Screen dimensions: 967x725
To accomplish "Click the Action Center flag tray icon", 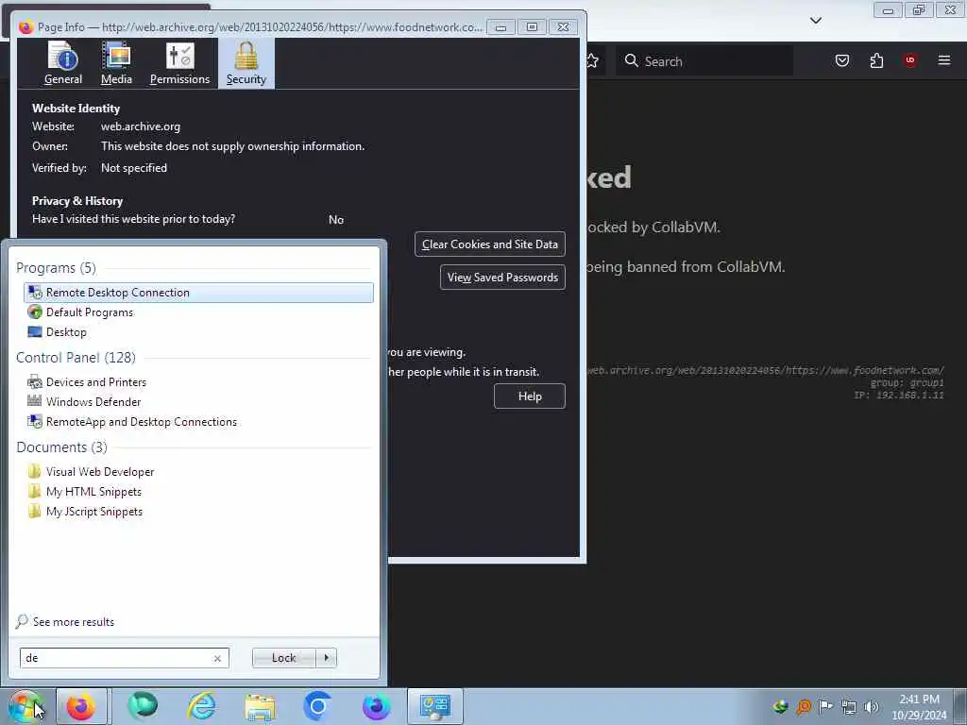I will [x=826, y=706].
